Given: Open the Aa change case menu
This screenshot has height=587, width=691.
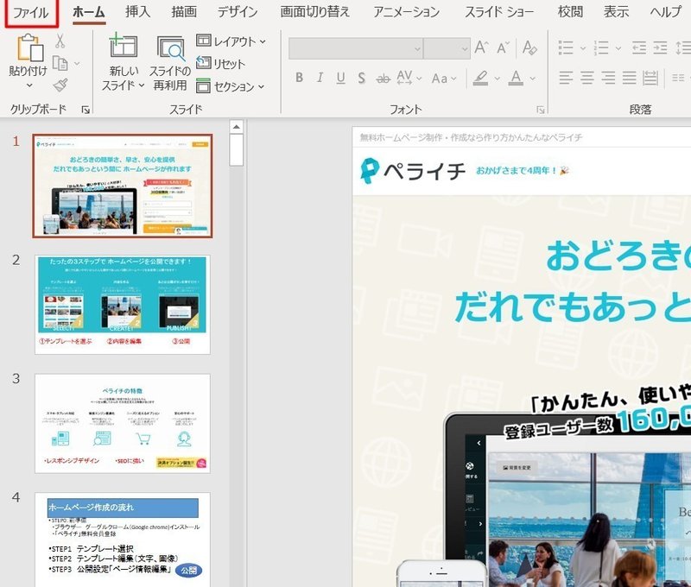Looking at the screenshot, I should coord(443,79).
